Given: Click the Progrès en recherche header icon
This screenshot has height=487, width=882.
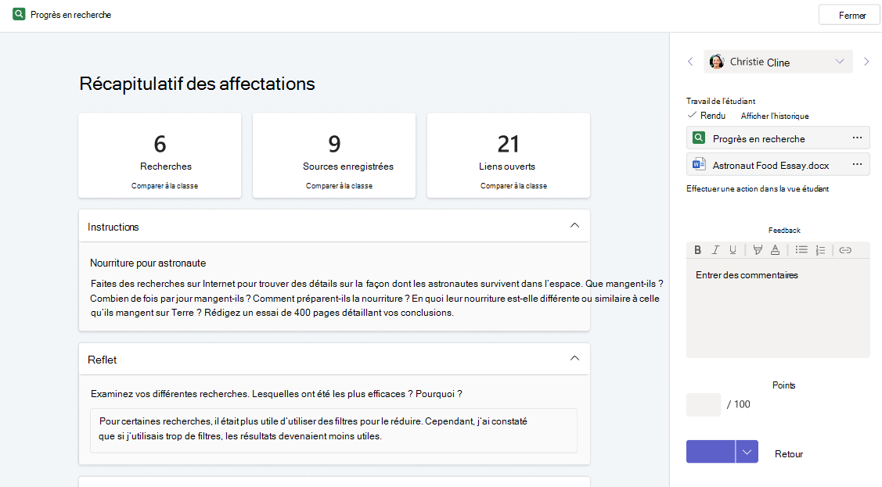Looking at the screenshot, I should point(19,14).
